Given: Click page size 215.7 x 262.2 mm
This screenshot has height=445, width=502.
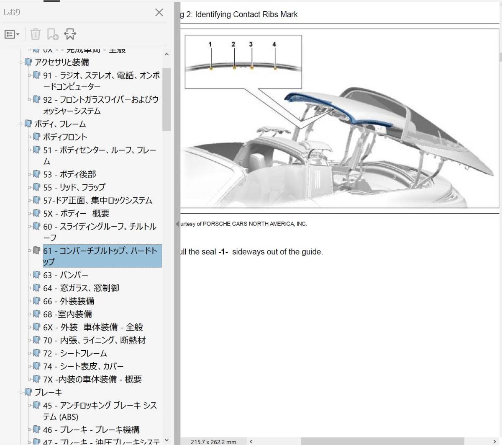Looking at the screenshot, I should click(213, 442).
